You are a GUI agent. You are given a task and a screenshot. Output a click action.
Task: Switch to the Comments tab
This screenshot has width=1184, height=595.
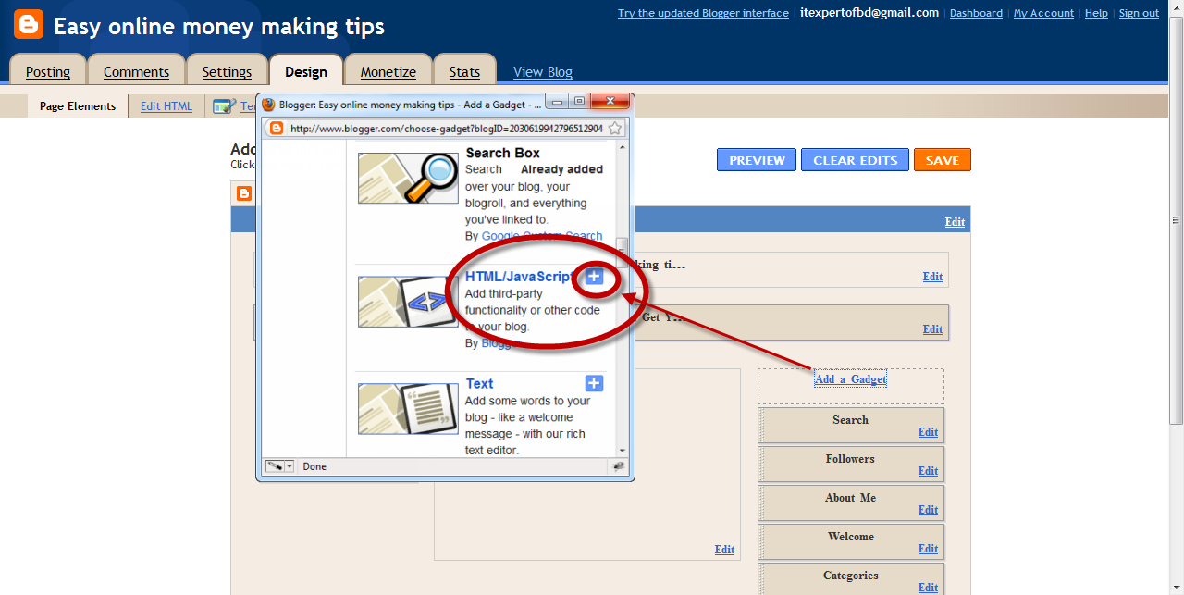[x=136, y=71]
